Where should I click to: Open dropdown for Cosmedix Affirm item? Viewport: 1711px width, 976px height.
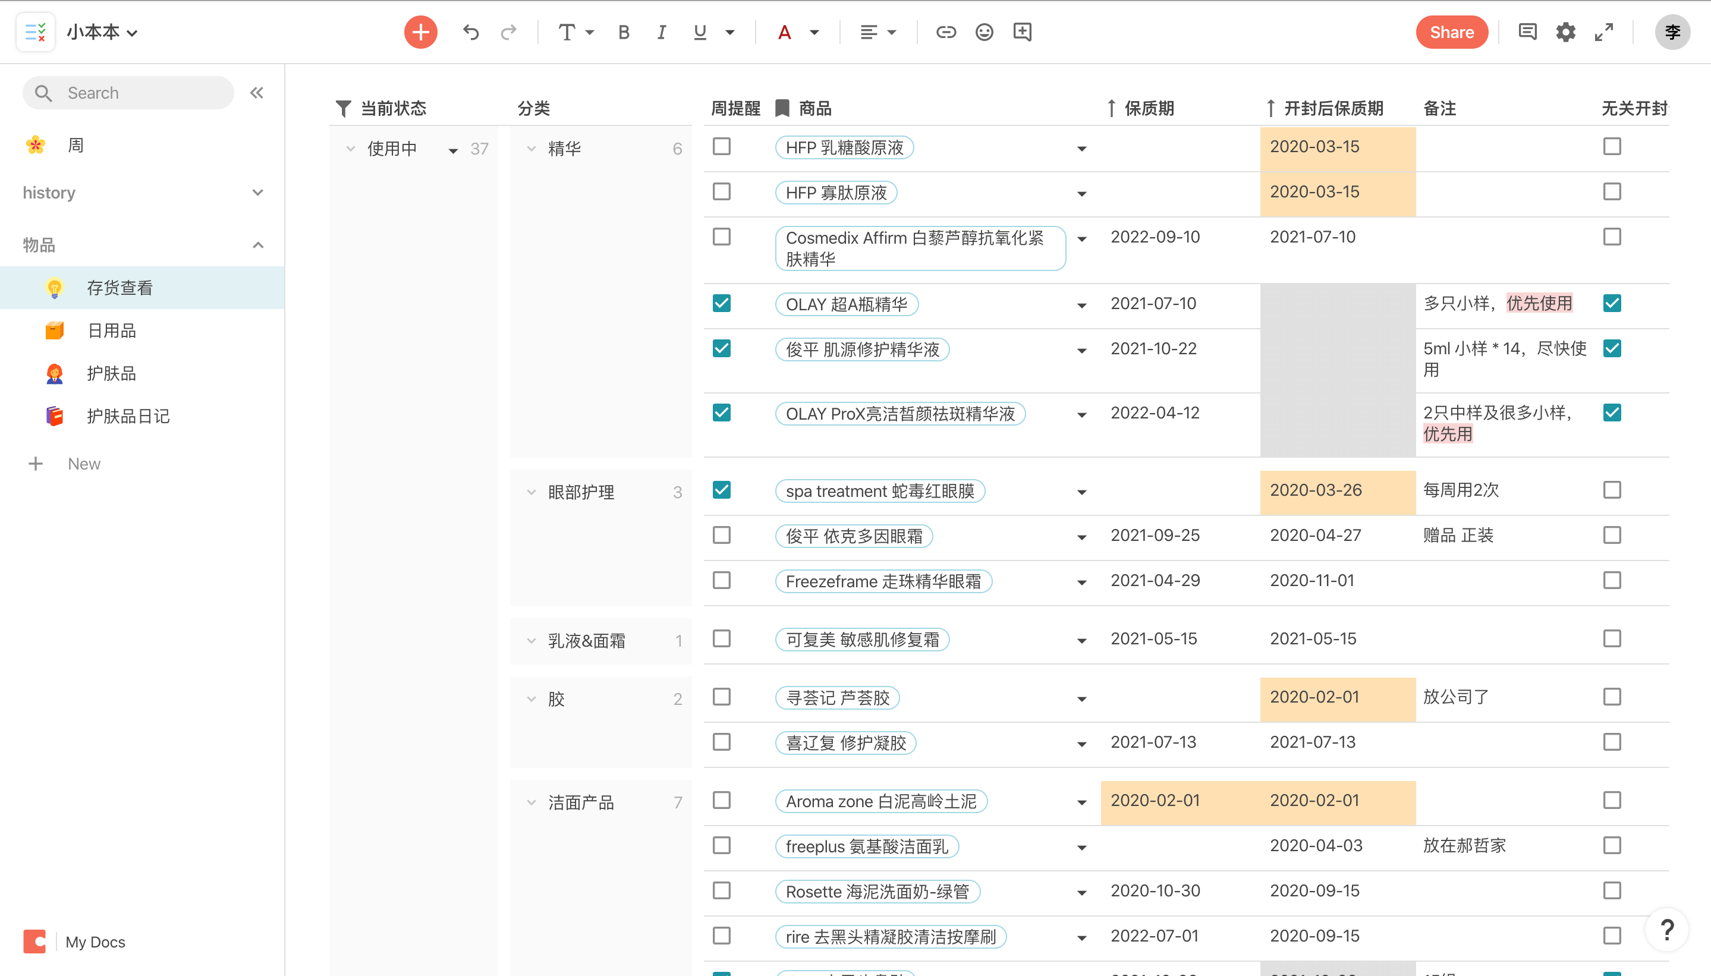pyautogui.click(x=1081, y=238)
